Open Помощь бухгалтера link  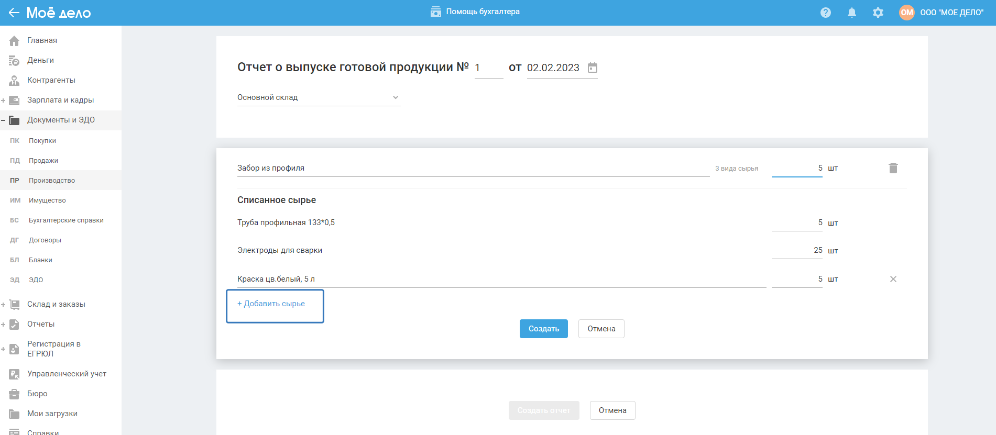click(x=483, y=12)
